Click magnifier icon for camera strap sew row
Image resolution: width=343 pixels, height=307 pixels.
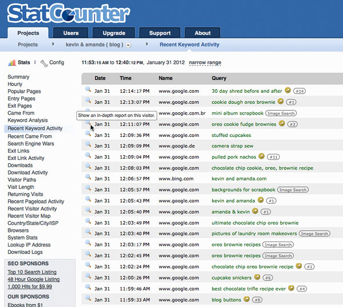click(88, 144)
